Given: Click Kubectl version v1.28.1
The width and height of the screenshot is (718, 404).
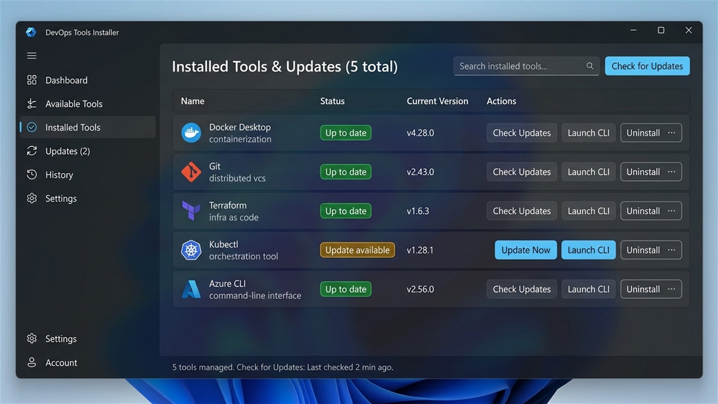Looking at the screenshot, I should click(x=420, y=250).
